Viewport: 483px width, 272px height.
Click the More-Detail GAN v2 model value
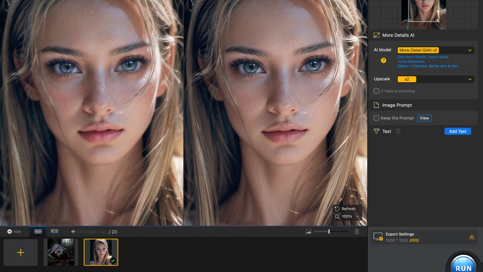[x=418, y=50]
